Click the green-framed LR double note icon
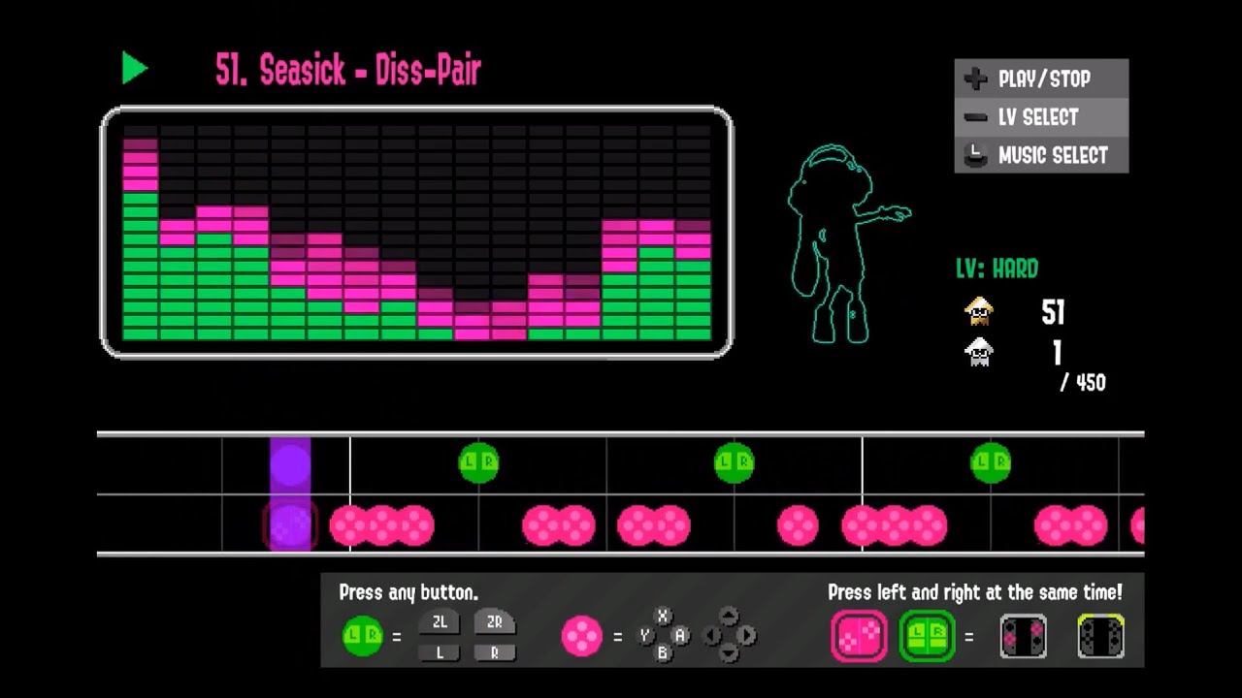The image size is (1242, 698). click(927, 636)
